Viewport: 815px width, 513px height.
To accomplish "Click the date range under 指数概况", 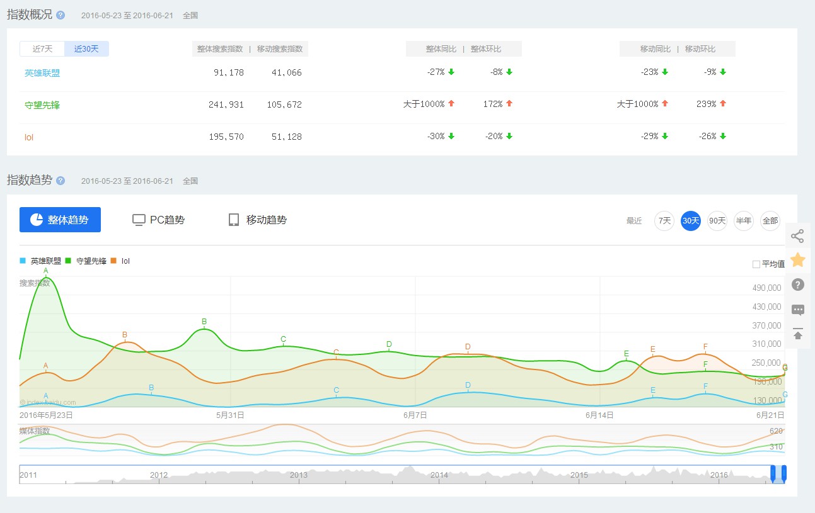I will (127, 16).
